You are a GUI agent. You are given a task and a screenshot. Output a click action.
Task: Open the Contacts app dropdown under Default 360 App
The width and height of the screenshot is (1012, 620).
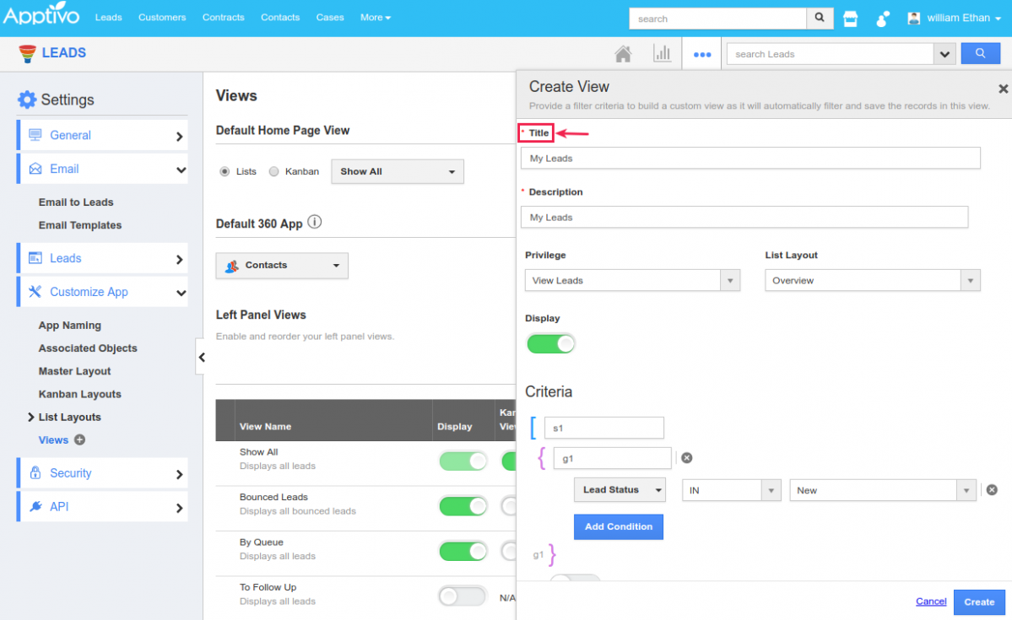(281, 266)
